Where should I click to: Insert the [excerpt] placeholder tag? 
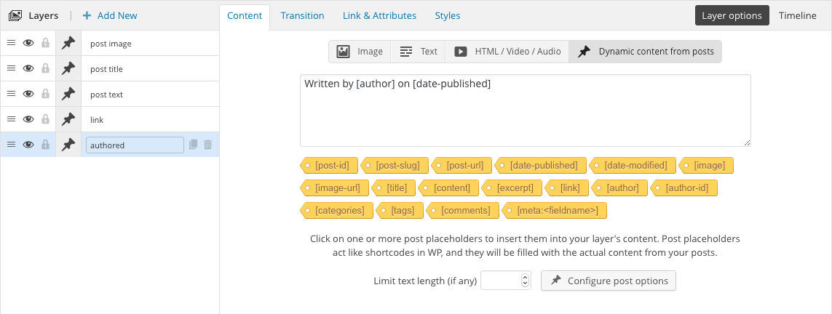click(515, 188)
